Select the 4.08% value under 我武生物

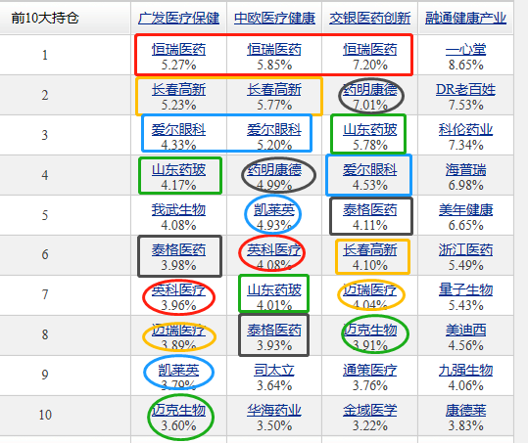179,225
